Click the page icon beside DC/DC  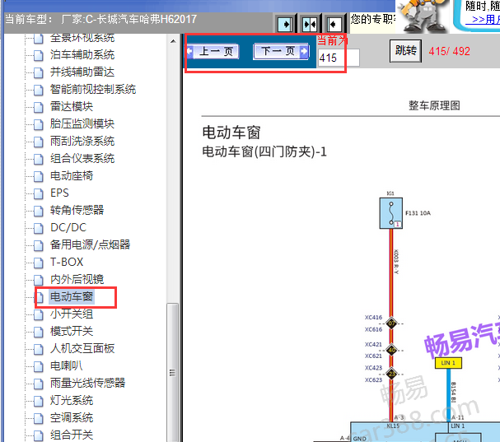39,228
